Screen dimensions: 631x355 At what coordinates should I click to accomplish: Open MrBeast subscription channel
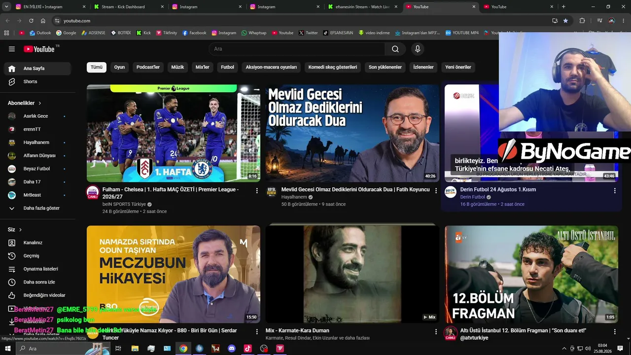coord(37,195)
